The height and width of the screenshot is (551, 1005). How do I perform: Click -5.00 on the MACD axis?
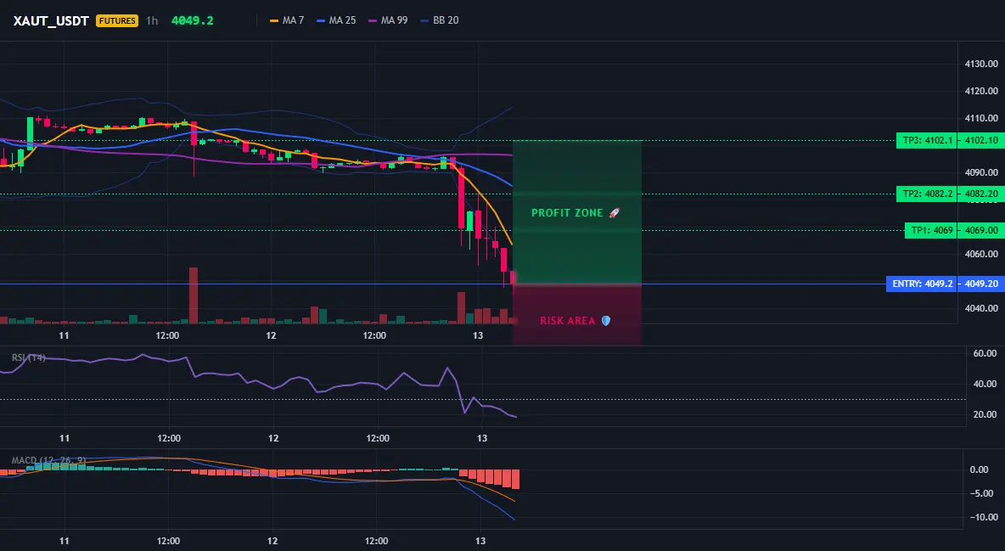[980, 493]
